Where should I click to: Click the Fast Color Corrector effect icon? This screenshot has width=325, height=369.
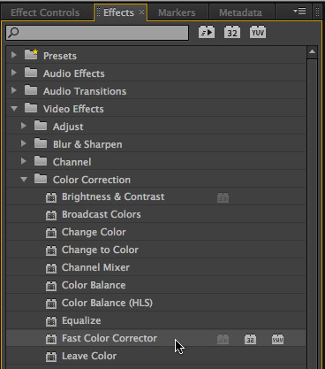(51, 339)
